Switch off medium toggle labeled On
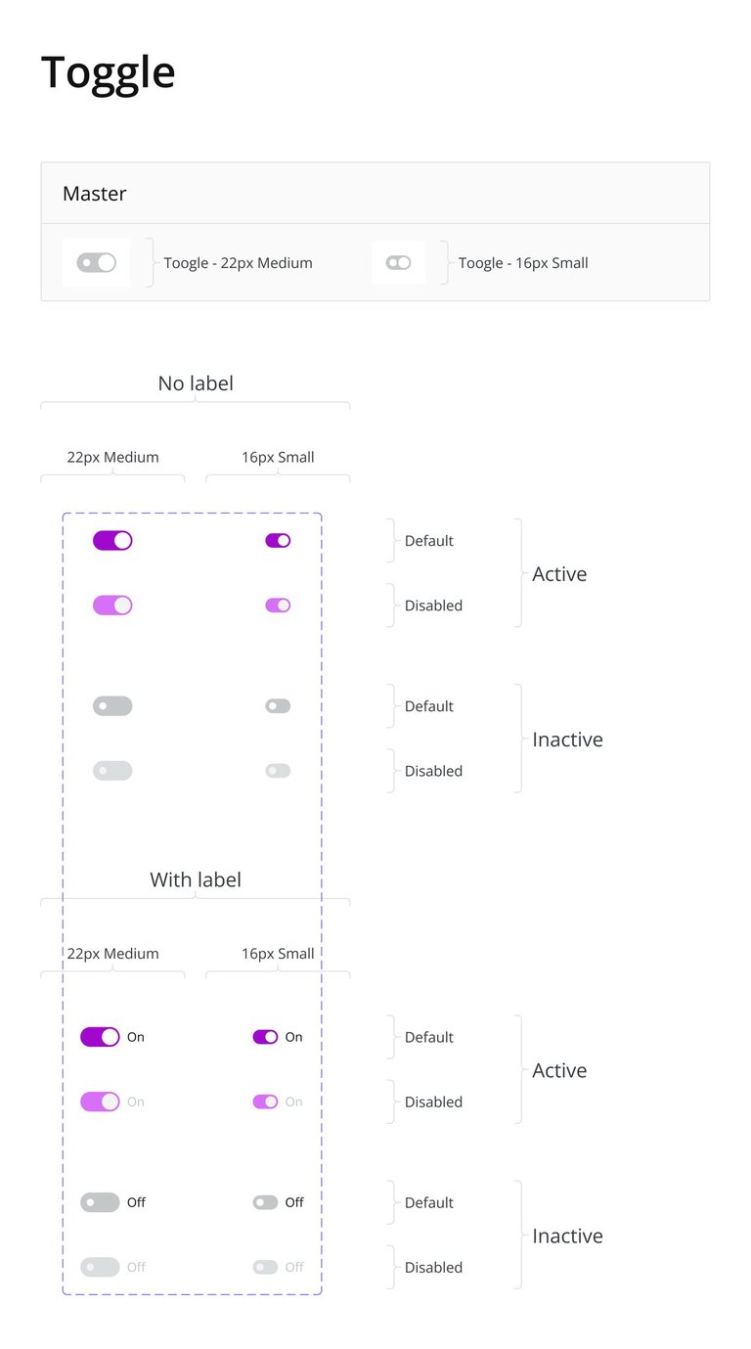 (x=100, y=1037)
